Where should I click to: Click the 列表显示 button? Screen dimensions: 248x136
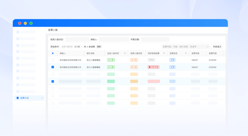tap(217, 47)
